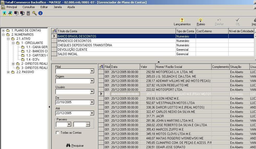Click the 1.4 - ECFs folder icon
This screenshot has width=256, height=149.
click(x=23, y=60)
